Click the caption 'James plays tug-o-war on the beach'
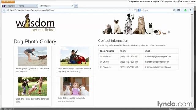 click(x=32, y=68)
